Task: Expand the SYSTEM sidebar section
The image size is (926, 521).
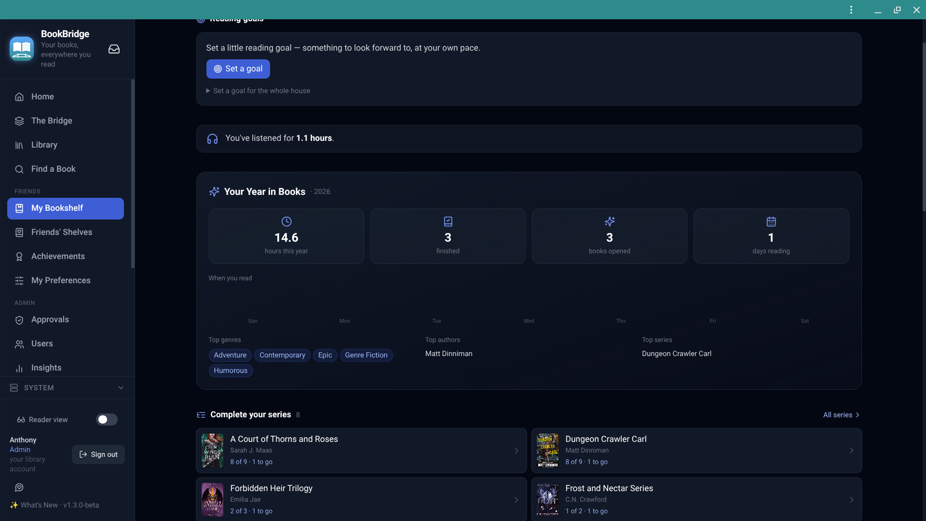Action: click(x=67, y=388)
